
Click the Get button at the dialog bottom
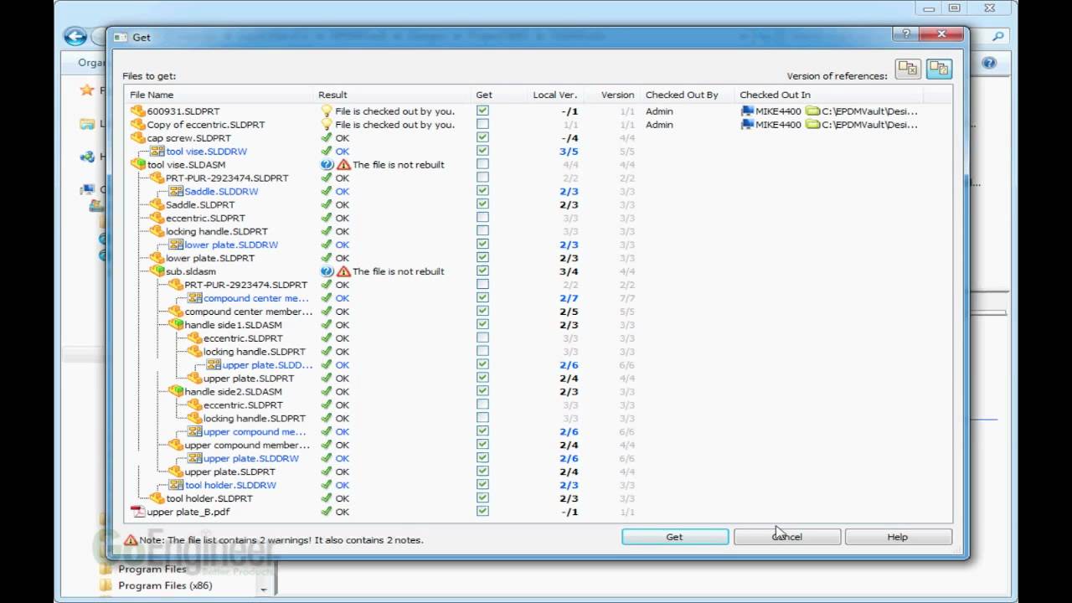coord(675,537)
